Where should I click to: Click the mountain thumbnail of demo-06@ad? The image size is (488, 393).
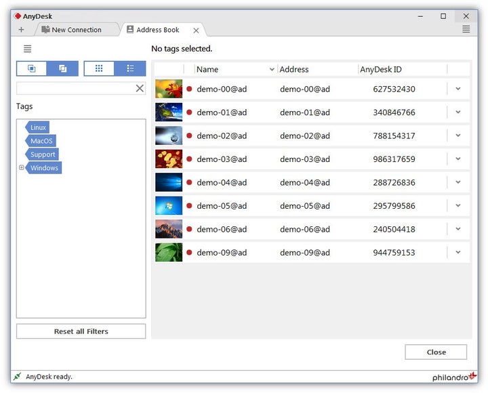tap(169, 229)
